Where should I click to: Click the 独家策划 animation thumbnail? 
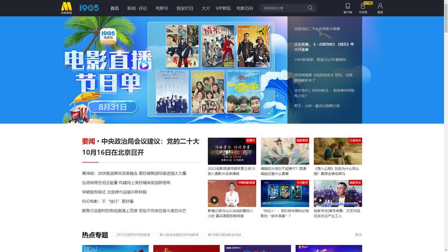click(x=285, y=151)
